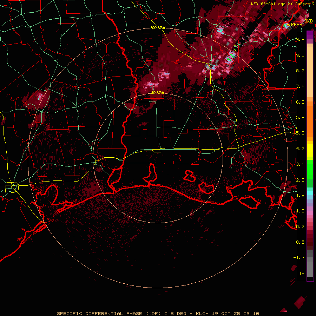Select the 9.8 value on color scale
This screenshot has height=316, width=316.
(x=300, y=39)
